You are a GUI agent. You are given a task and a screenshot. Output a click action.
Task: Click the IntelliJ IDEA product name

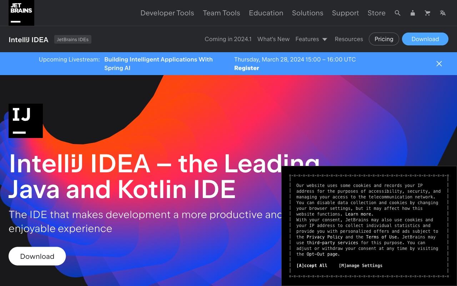(29, 39)
